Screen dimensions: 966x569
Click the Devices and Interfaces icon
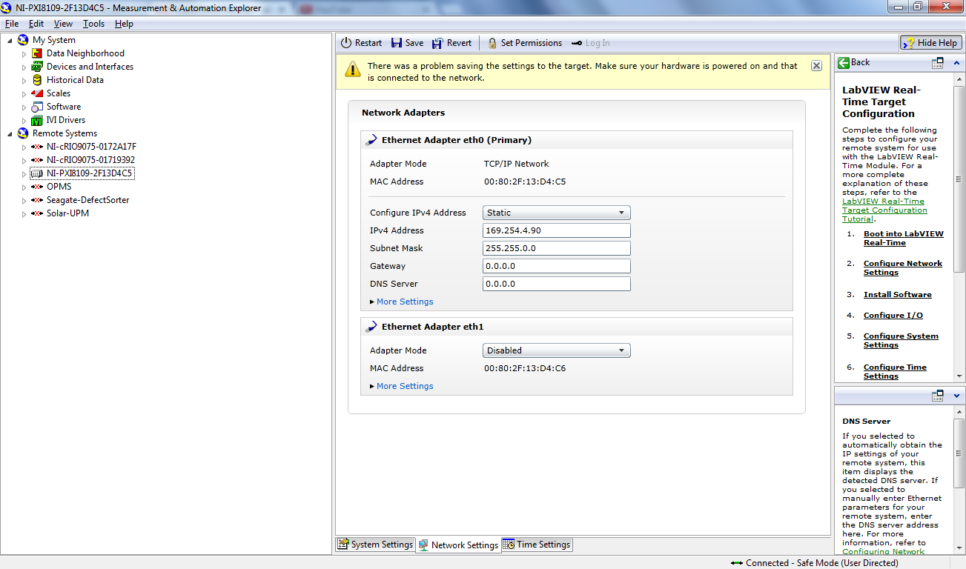(x=37, y=67)
